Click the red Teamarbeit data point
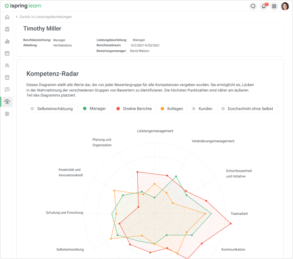293x259 pixels. click(x=231, y=223)
